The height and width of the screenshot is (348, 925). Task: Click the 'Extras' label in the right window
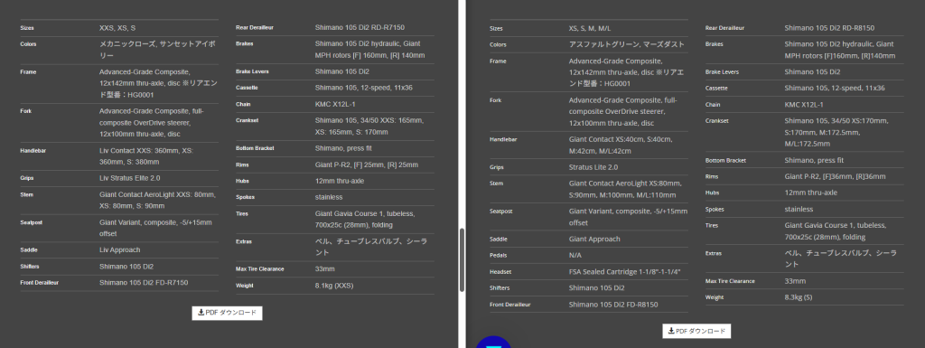[x=714, y=253]
